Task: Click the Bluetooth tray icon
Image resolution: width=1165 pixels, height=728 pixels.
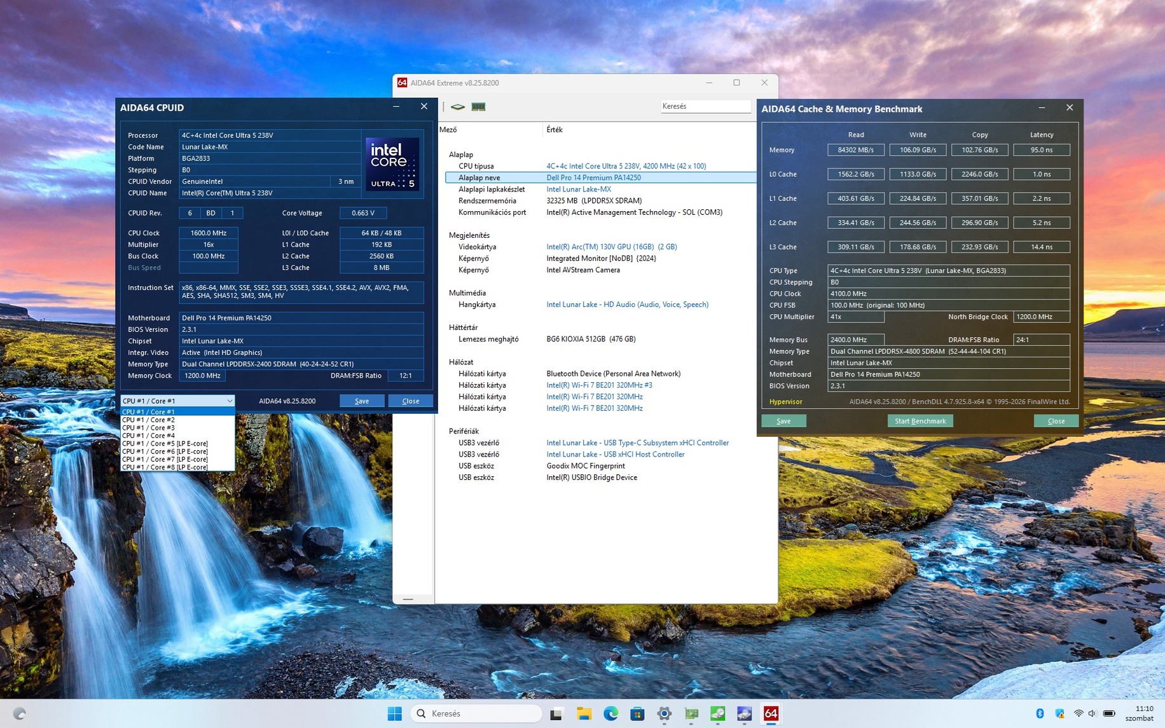Action: pos(1040,713)
